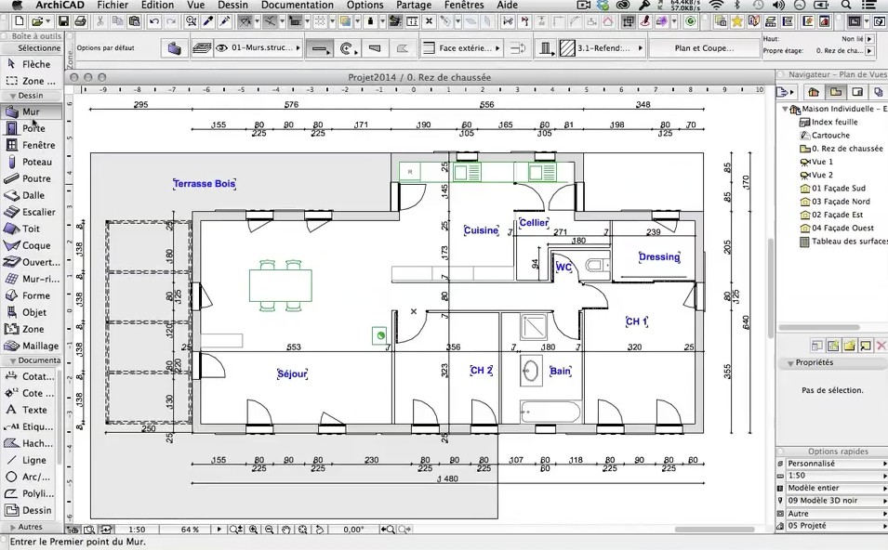Screen dimensions: 888x550
Task: Click the previous zoom icon in bottom bar
Action: (388, 530)
